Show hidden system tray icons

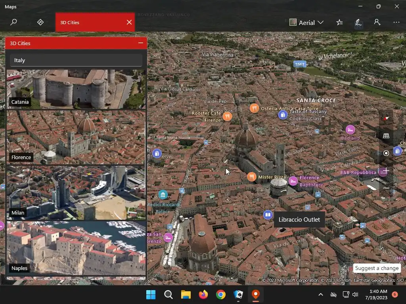[x=320, y=294]
